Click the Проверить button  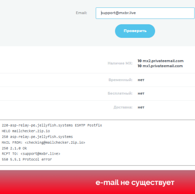pos(135,31)
